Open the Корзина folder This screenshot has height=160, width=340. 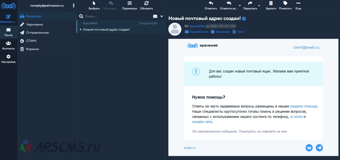pos(47,49)
